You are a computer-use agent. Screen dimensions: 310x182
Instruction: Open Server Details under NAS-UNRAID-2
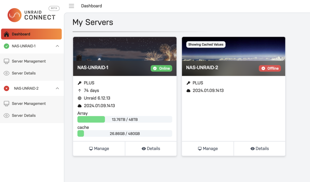(x=24, y=116)
